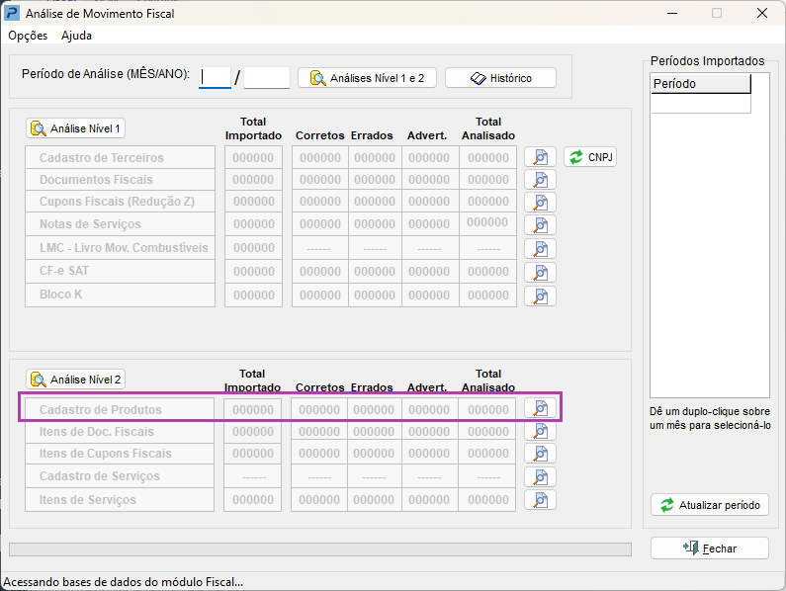Screen dimensions: 786x591
Task: Open the detail icon for Itens de Cupons Fiscais
Action: [x=540, y=454]
